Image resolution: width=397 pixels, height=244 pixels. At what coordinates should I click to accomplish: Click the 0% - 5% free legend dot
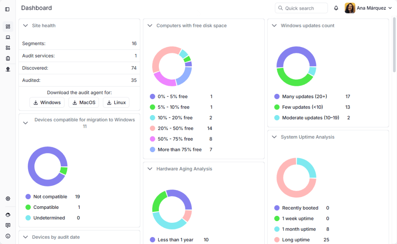tap(152, 97)
